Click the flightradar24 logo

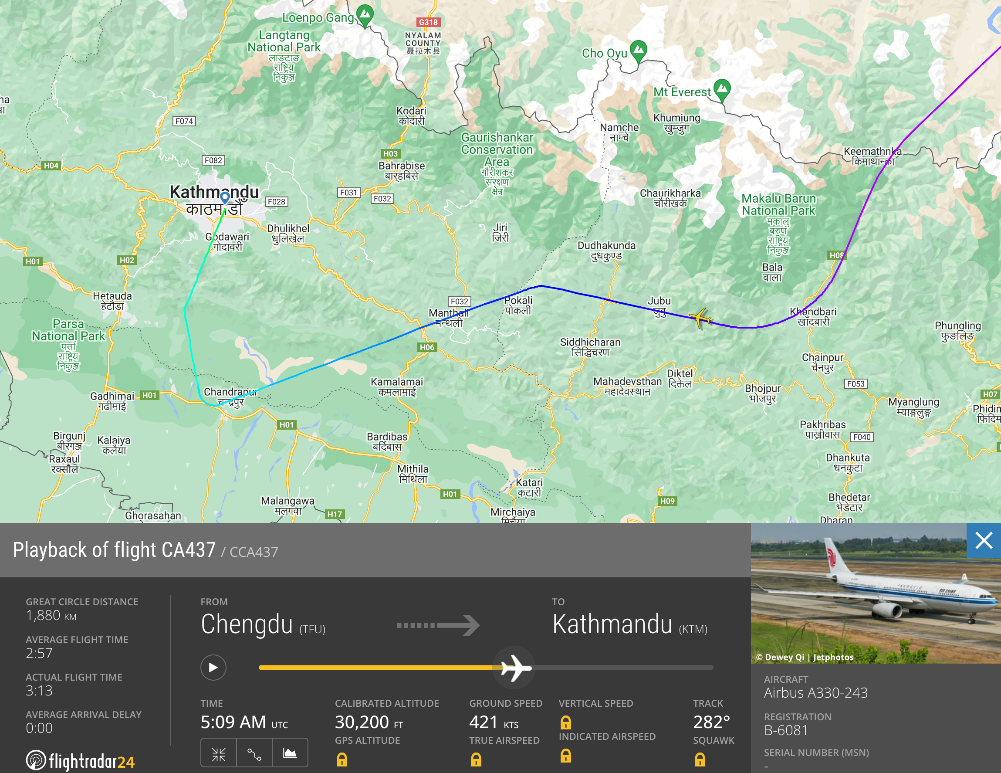point(80,761)
